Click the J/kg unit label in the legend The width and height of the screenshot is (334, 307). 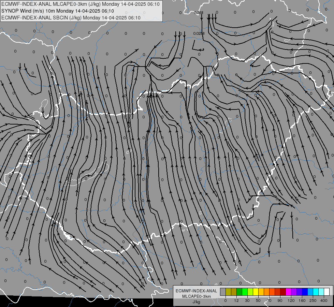coord(197,302)
